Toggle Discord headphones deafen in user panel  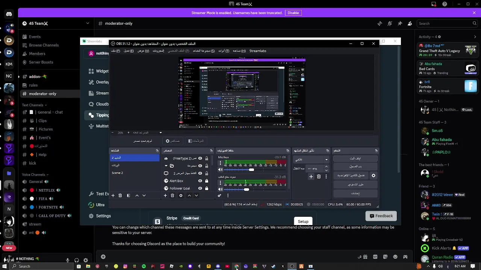pos(77,260)
